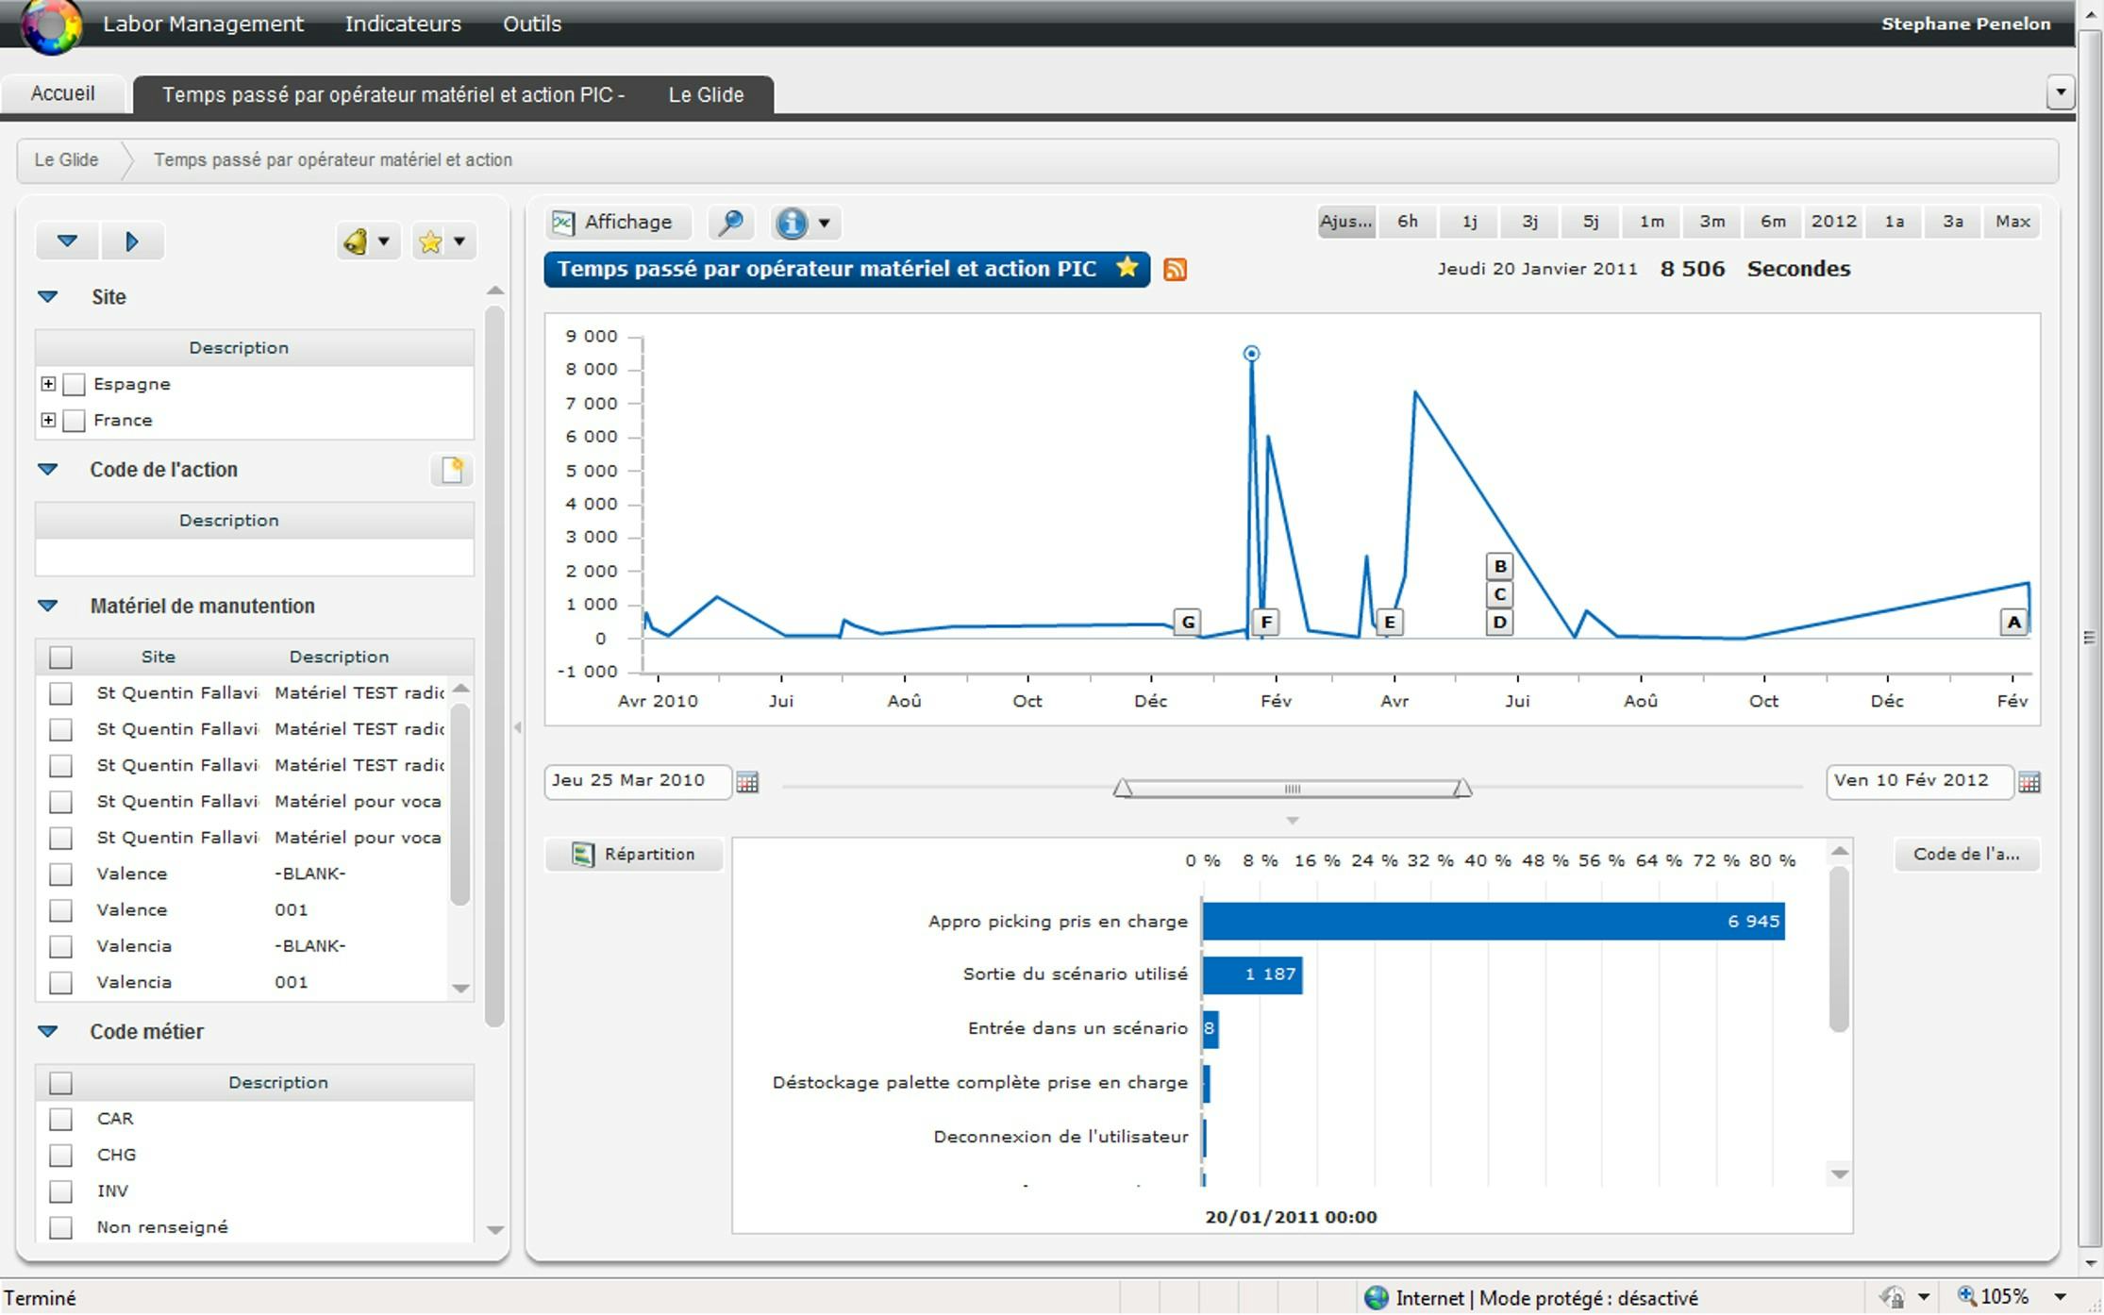Click timeline marker G on the chart
Screen dimensions: 2104x1315
1187,623
